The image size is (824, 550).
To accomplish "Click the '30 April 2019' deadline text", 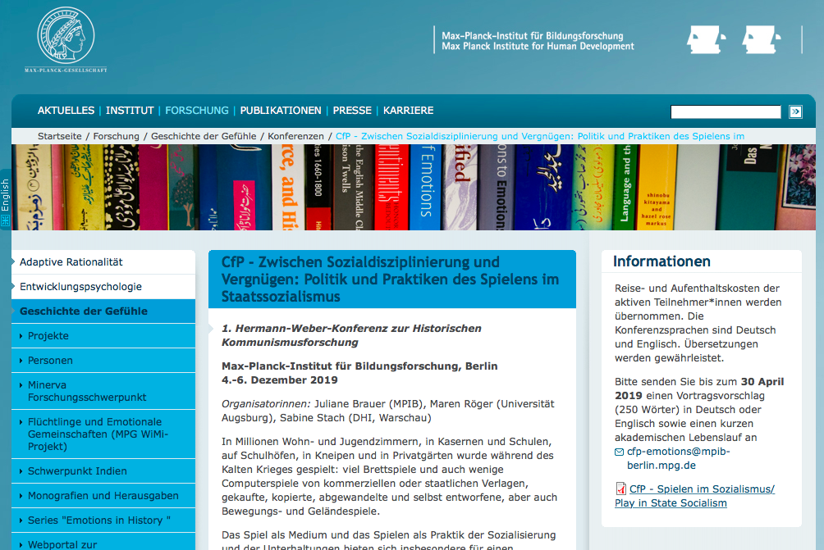I will [699, 389].
